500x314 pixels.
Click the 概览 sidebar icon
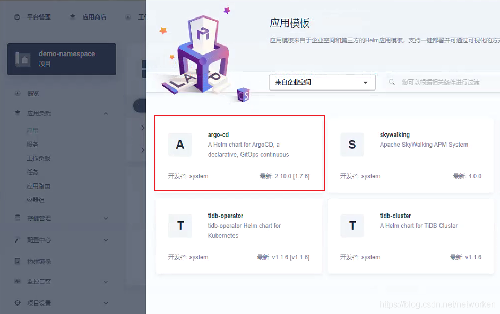click(18, 93)
